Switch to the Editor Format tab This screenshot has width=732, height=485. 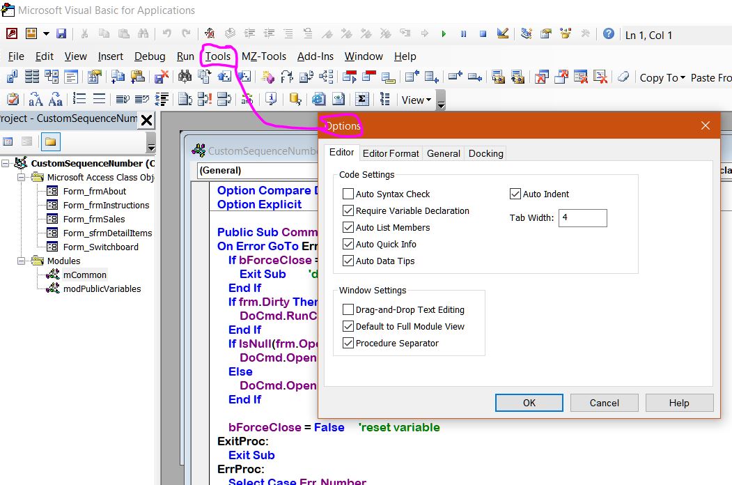tap(391, 153)
